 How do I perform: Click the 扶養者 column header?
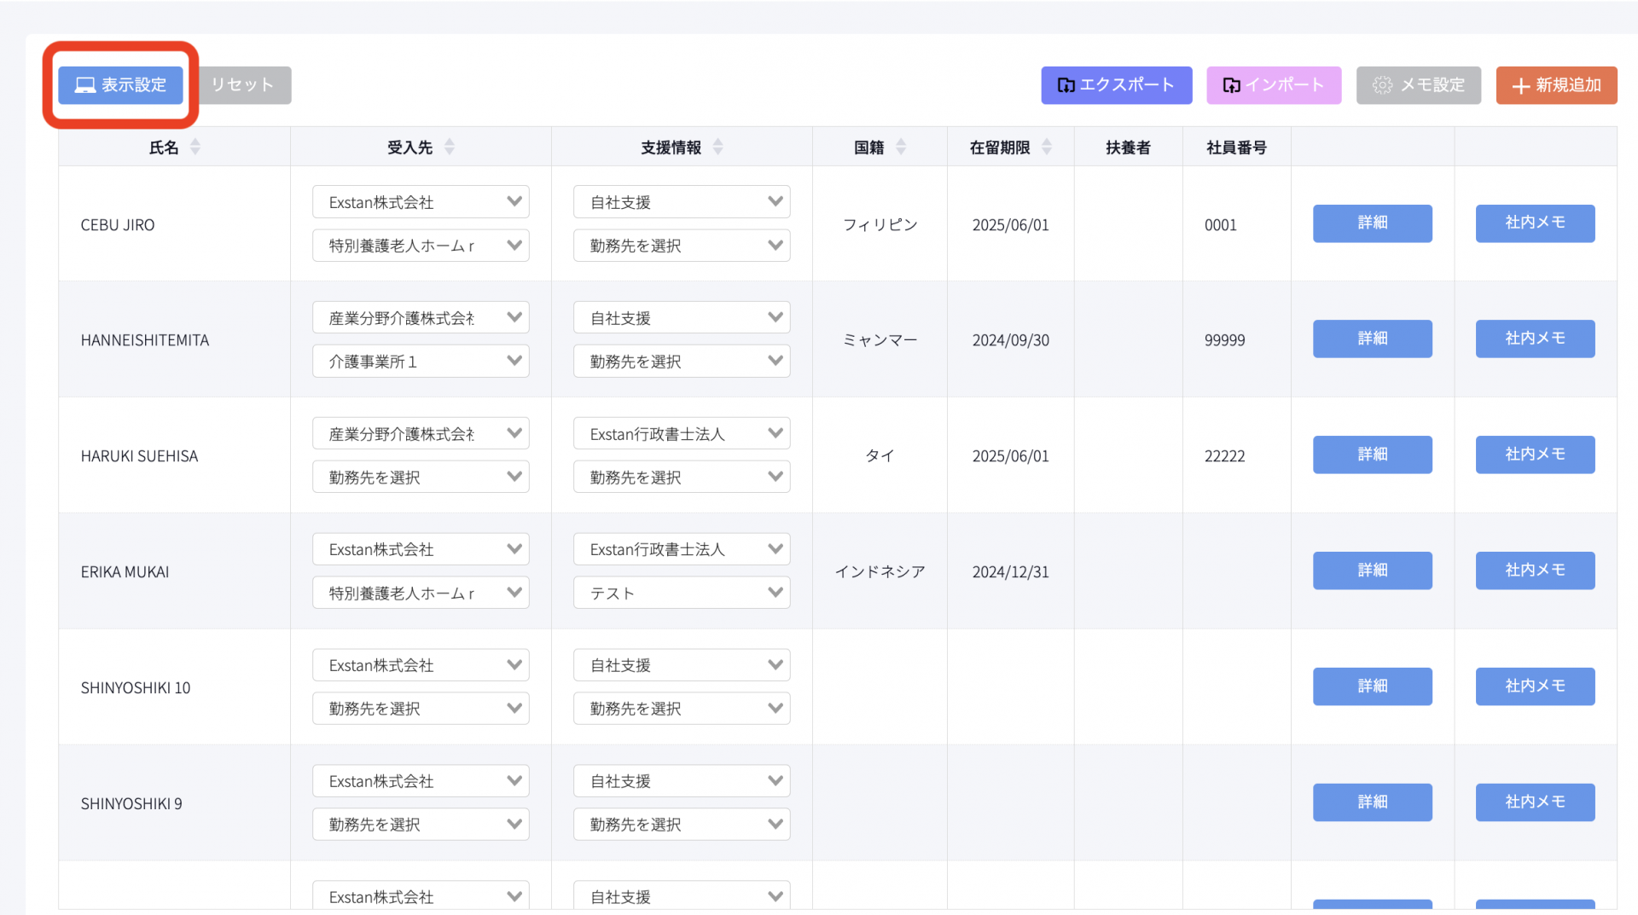pyautogui.click(x=1128, y=148)
